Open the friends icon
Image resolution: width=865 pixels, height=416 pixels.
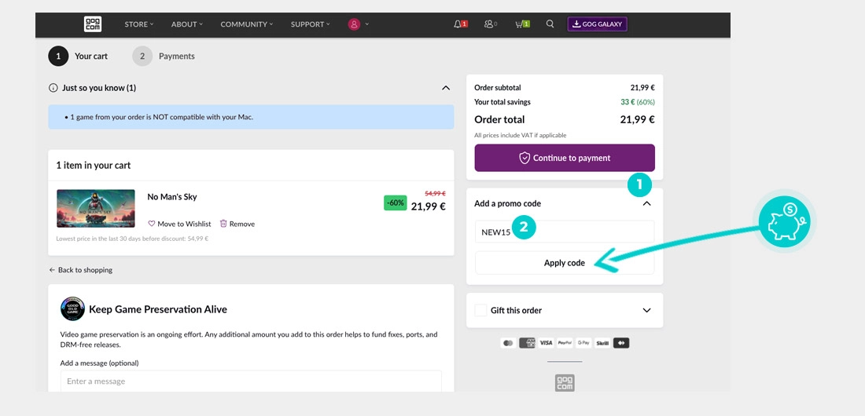pos(491,24)
